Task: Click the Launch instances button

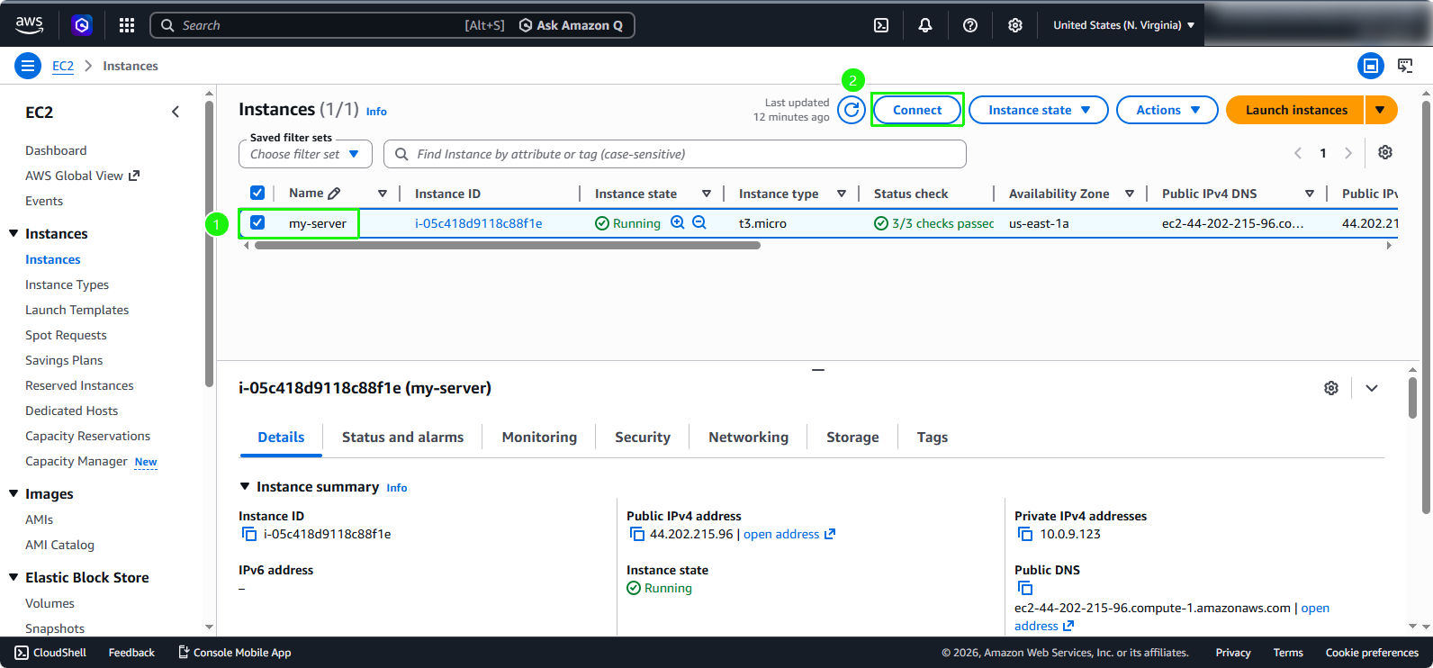Action: click(x=1296, y=110)
